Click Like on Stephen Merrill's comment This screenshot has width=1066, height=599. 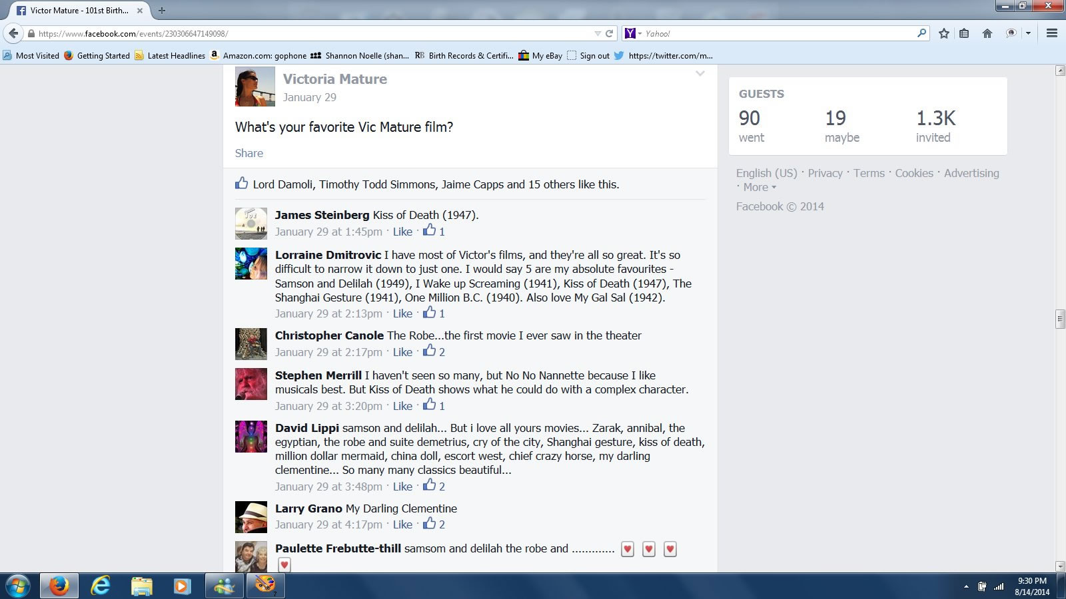[x=402, y=406]
